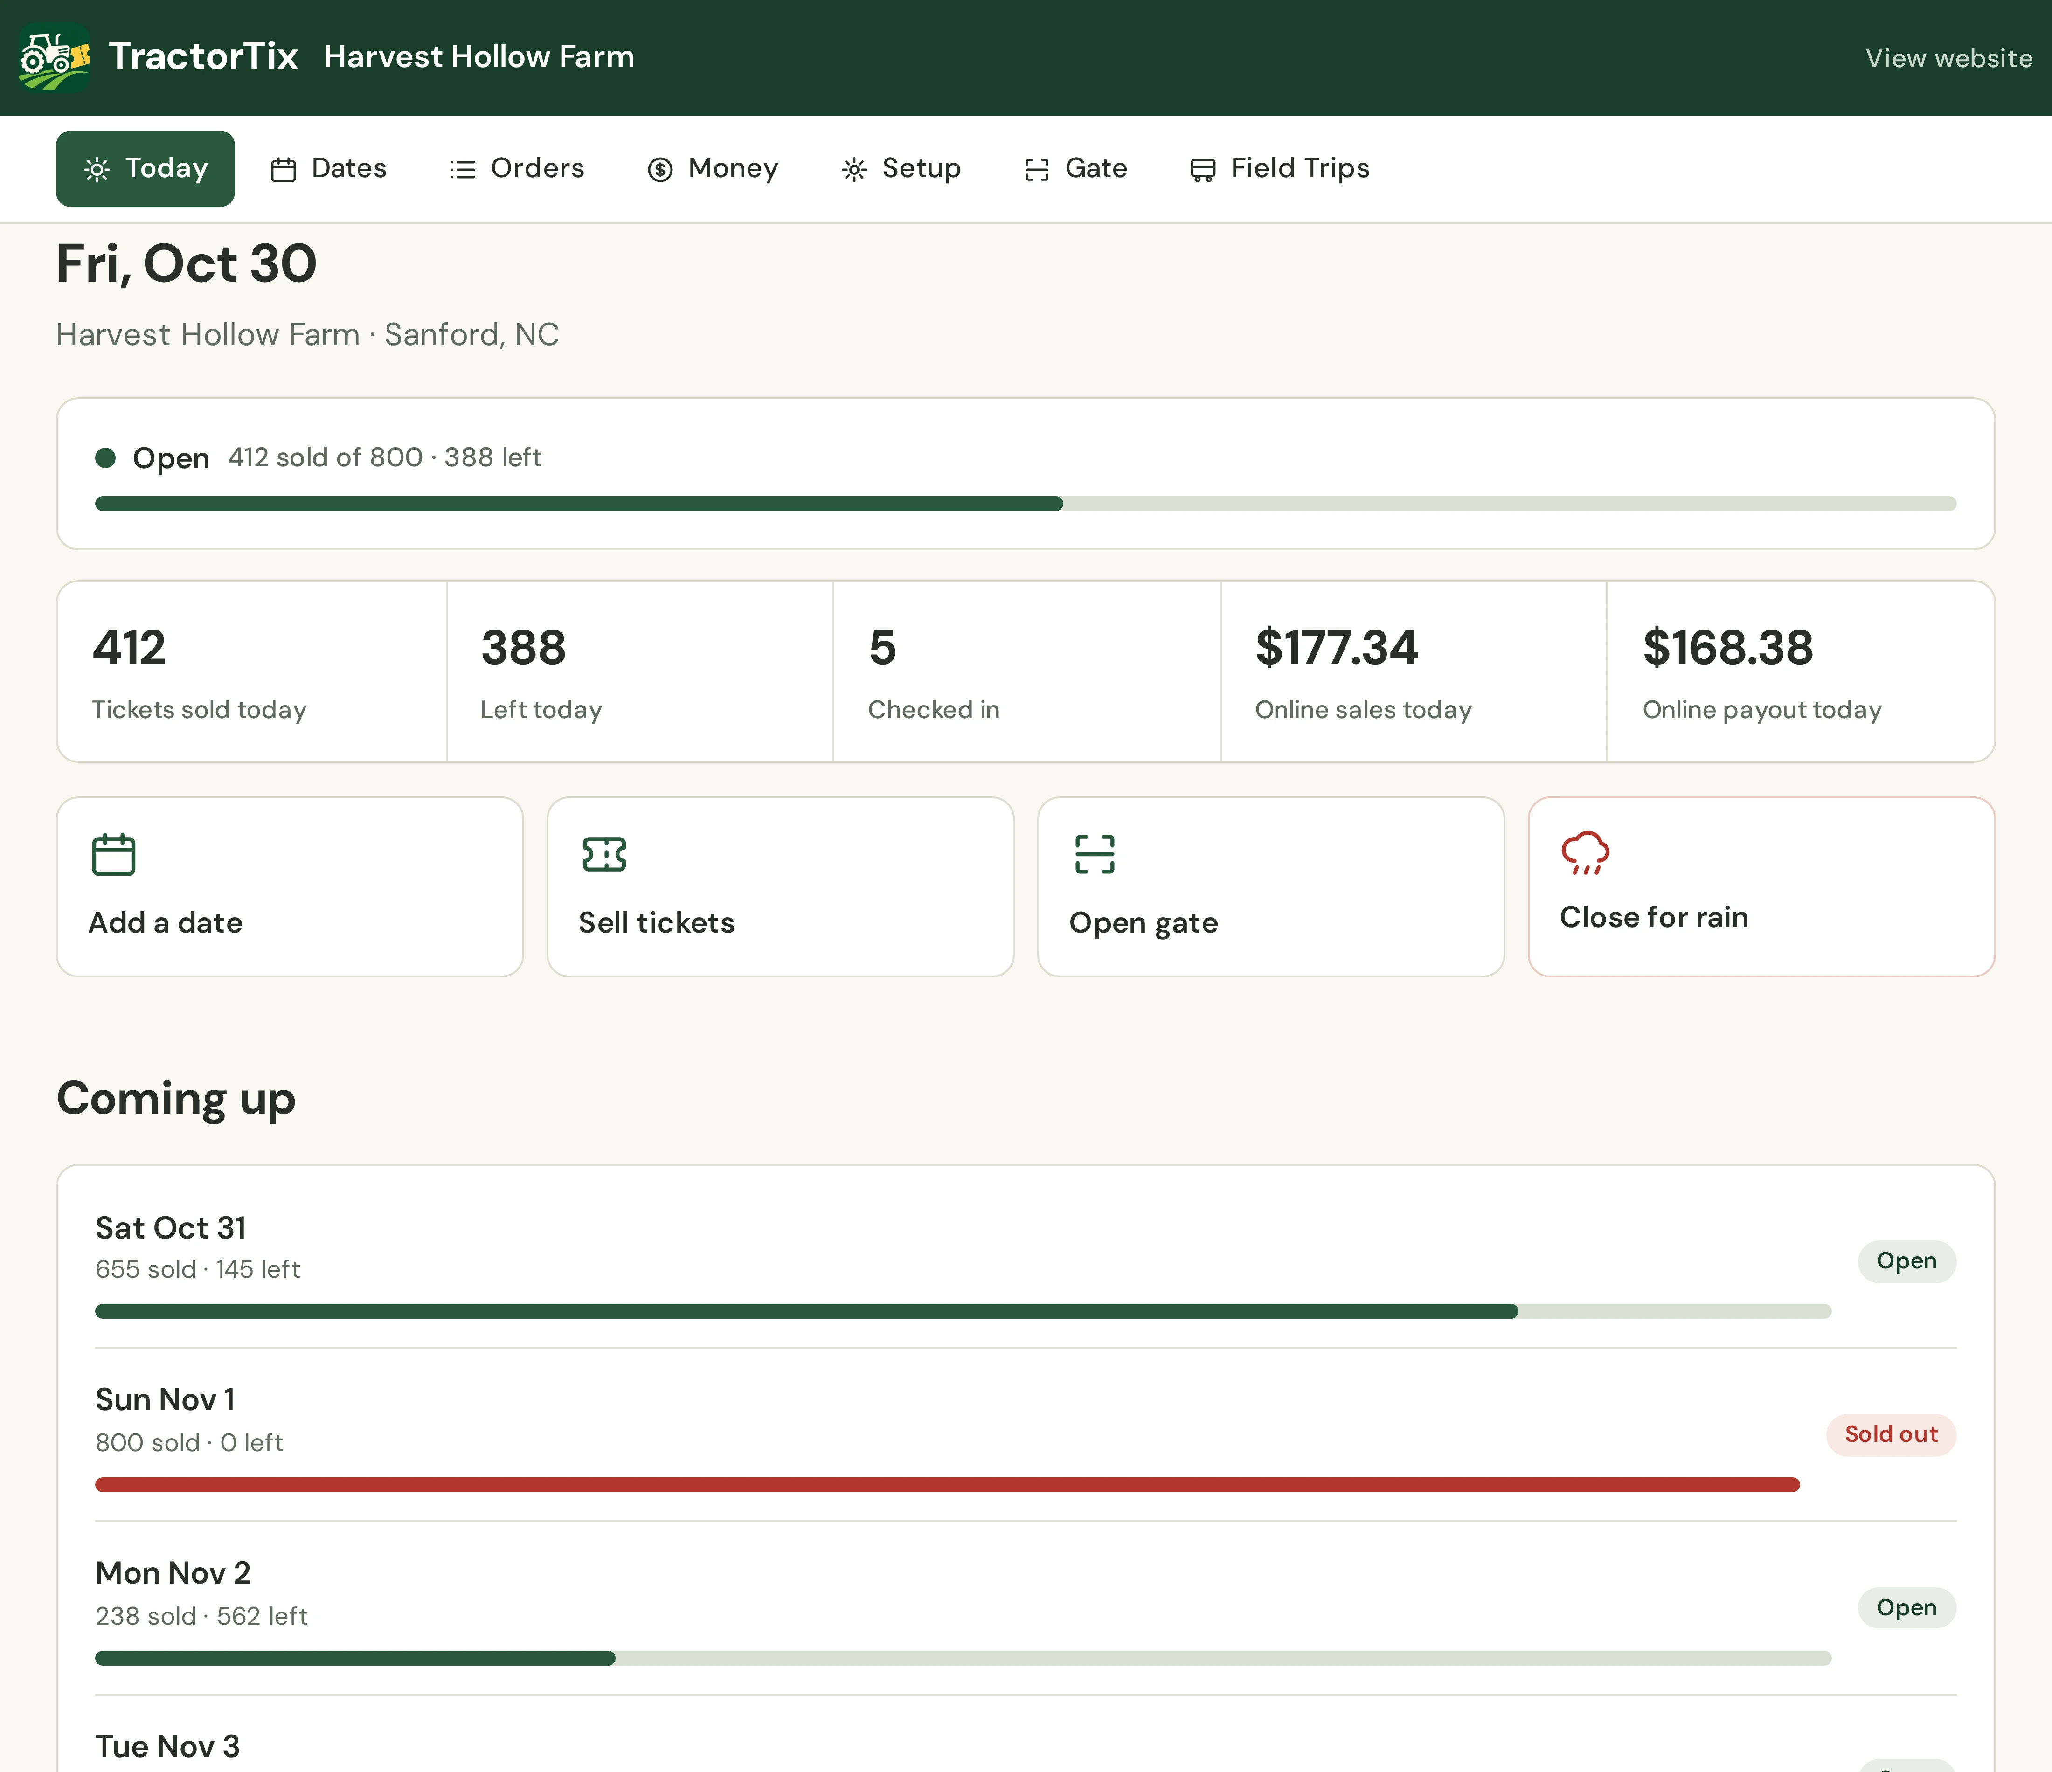Image resolution: width=2052 pixels, height=1772 pixels.
Task: Click today's tickets sold progress bar
Action: [x=1026, y=504]
